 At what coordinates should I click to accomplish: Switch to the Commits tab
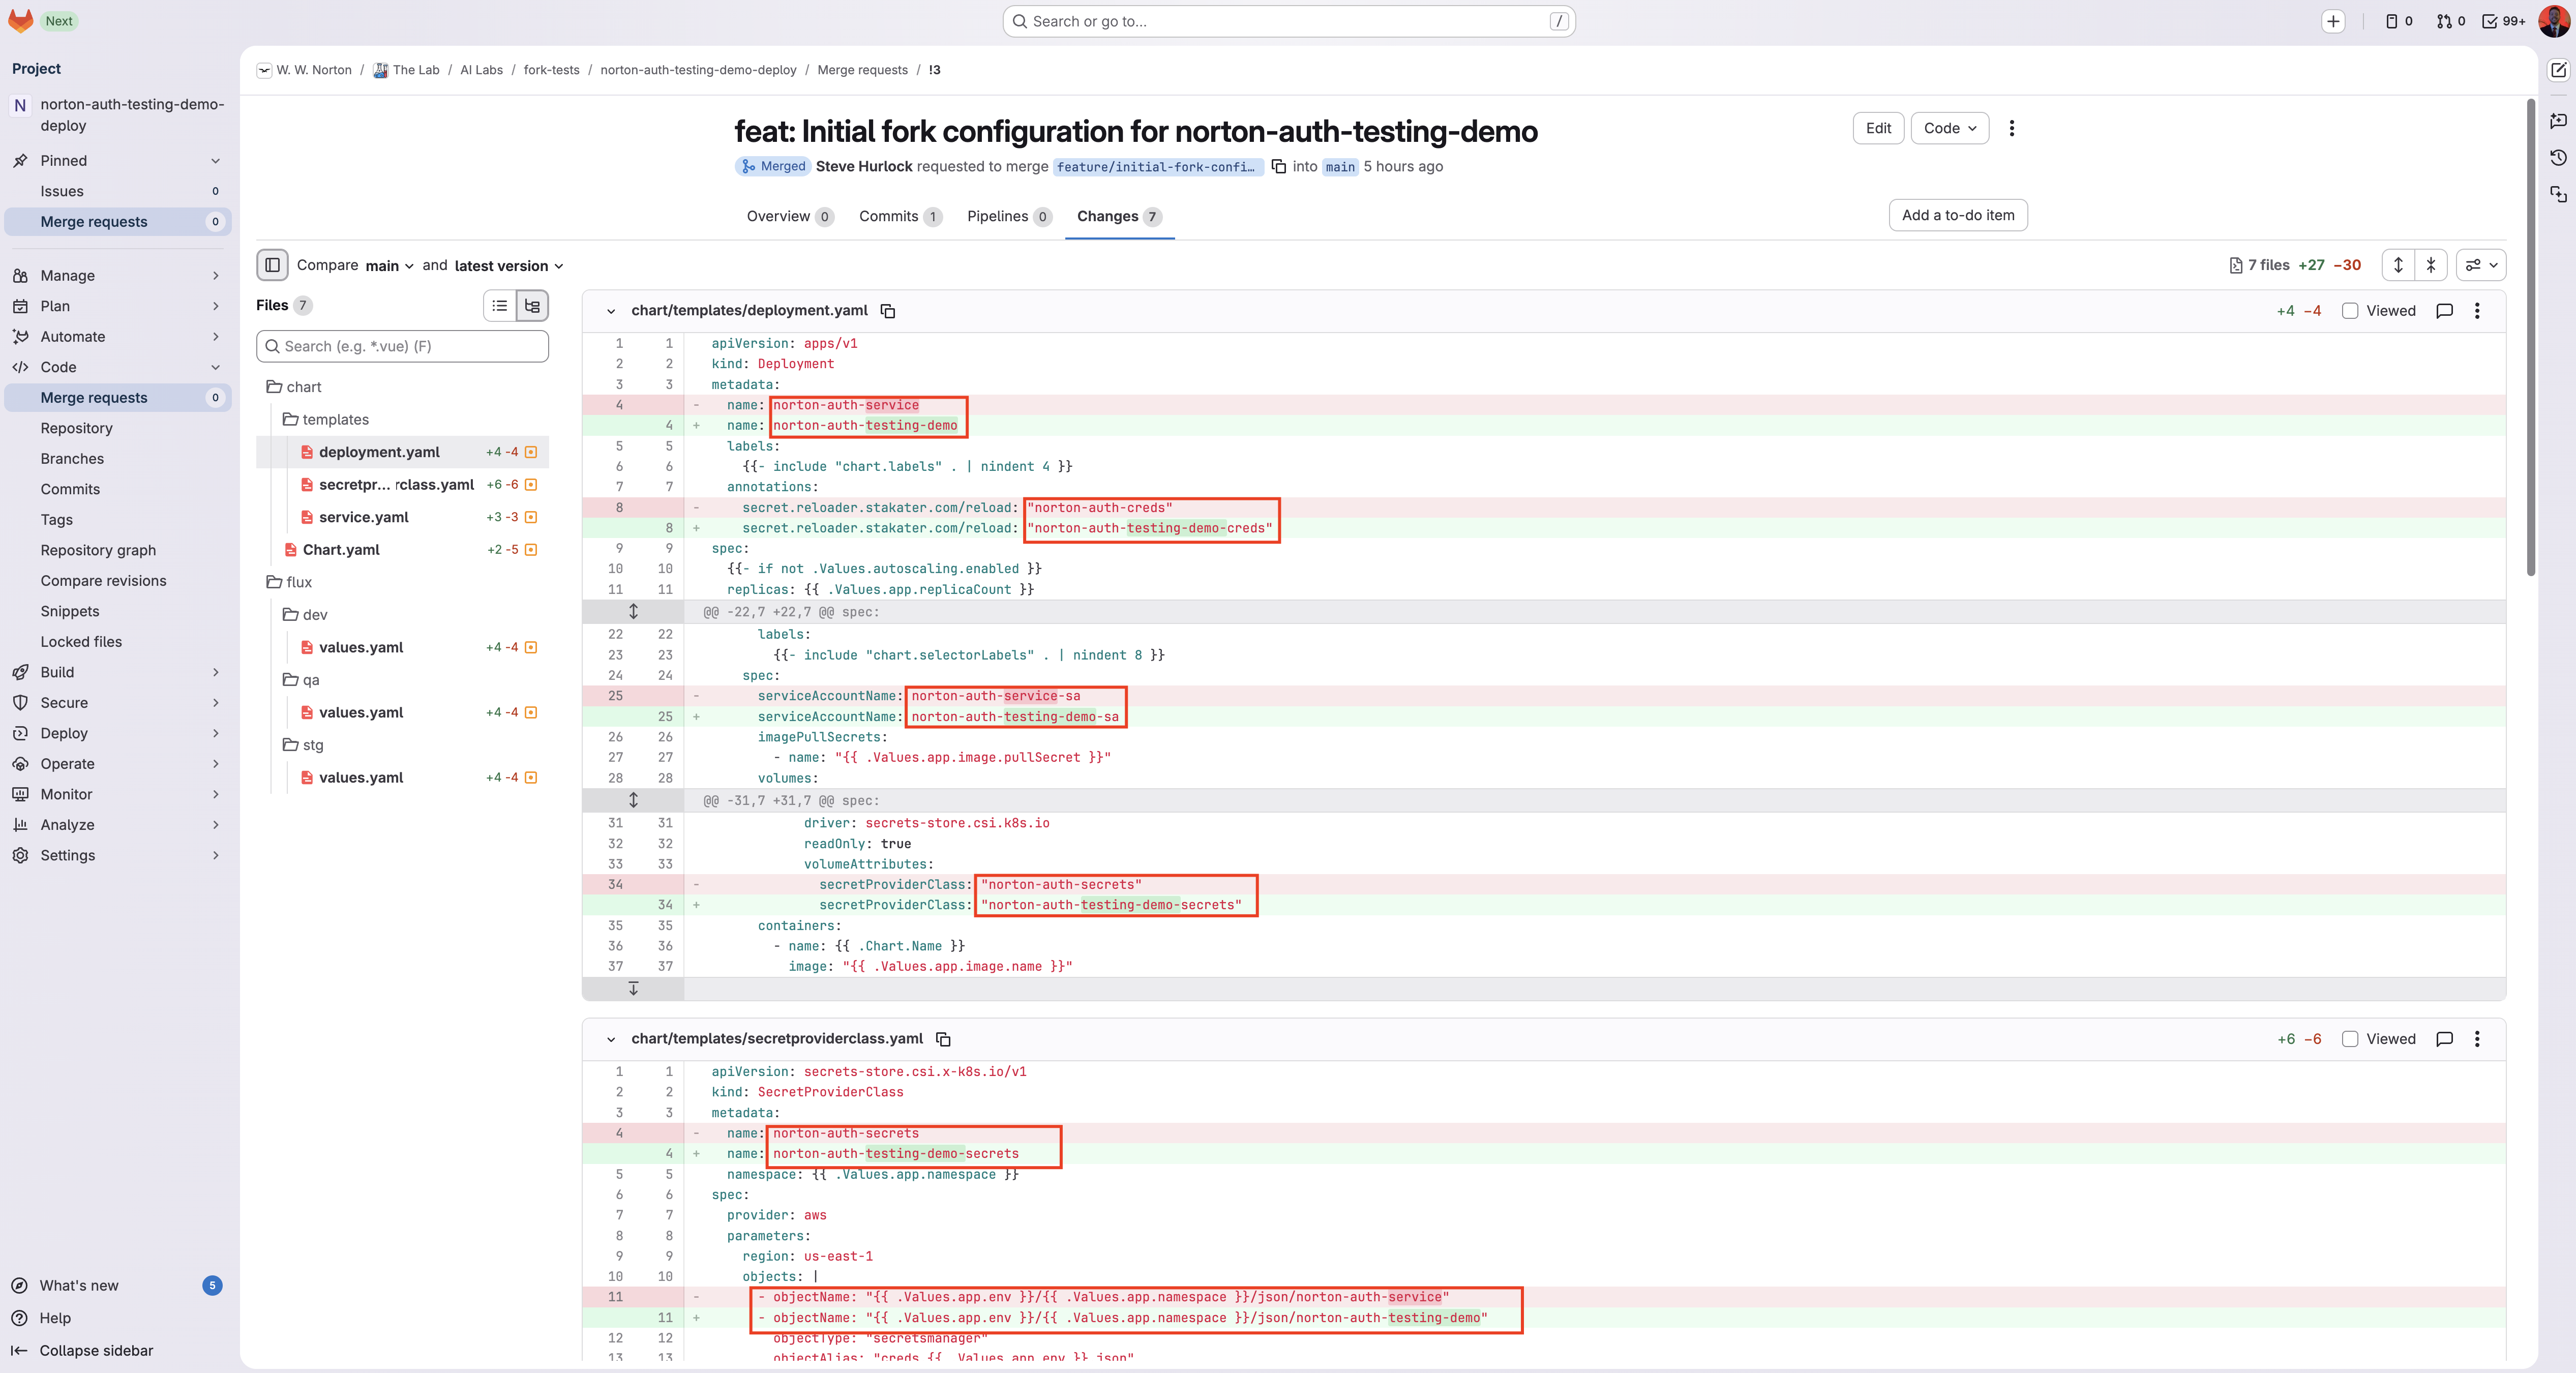coord(900,217)
